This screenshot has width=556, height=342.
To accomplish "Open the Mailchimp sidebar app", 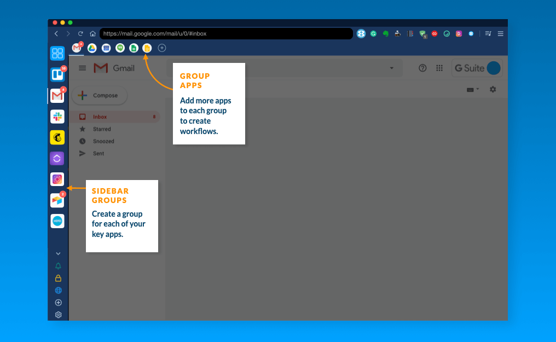I will (57, 137).
